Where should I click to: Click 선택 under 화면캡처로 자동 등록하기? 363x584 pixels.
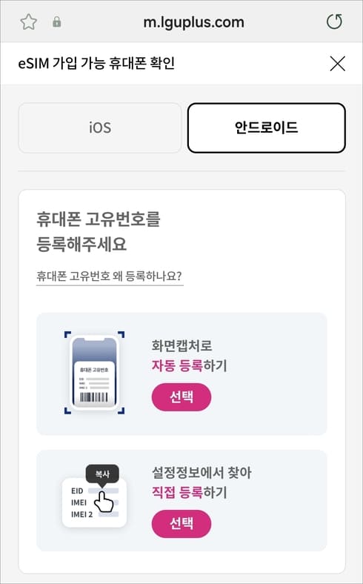[x=181, y=397]
